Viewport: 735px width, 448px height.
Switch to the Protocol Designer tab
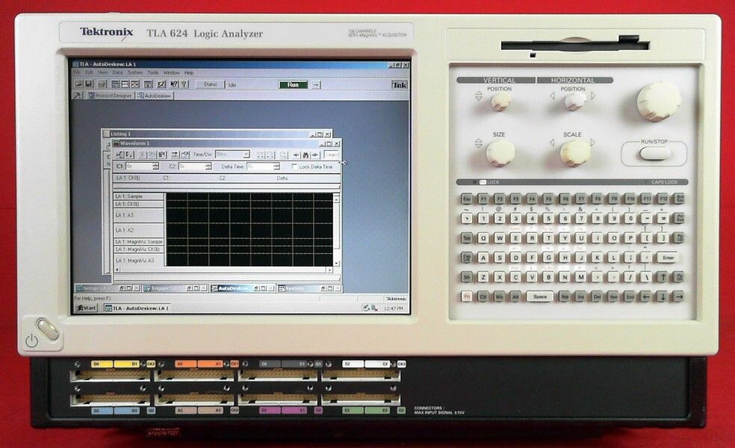pos(111,96)
